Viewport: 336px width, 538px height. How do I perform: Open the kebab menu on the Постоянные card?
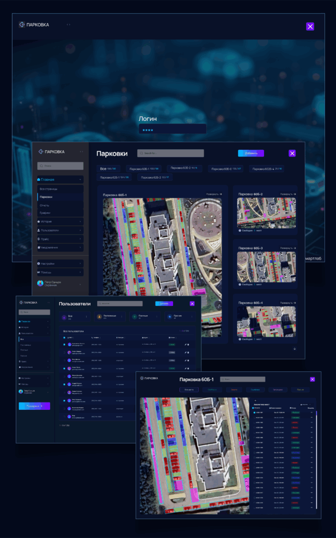[x=121, y=317]
